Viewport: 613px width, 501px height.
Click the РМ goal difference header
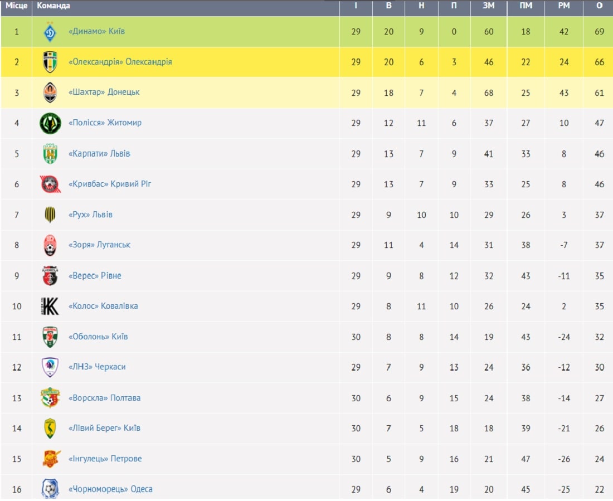564,6
